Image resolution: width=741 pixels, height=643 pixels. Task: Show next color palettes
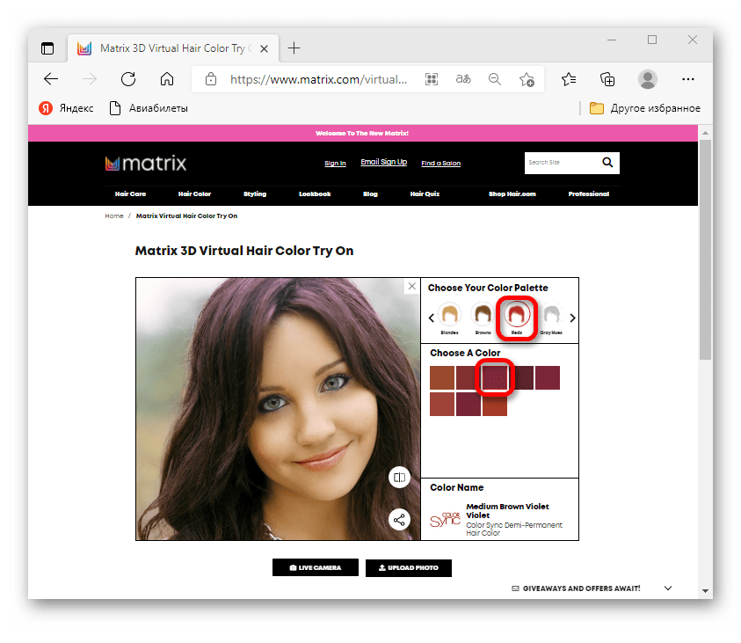coord(572,318)
